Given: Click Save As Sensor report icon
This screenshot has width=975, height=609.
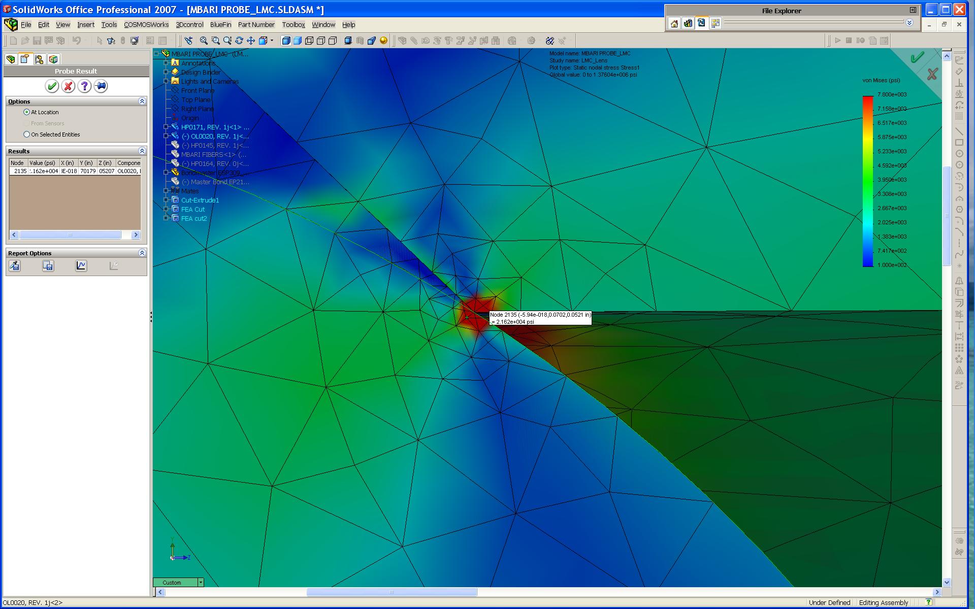Looking at the screenshot, I should 15,265.
